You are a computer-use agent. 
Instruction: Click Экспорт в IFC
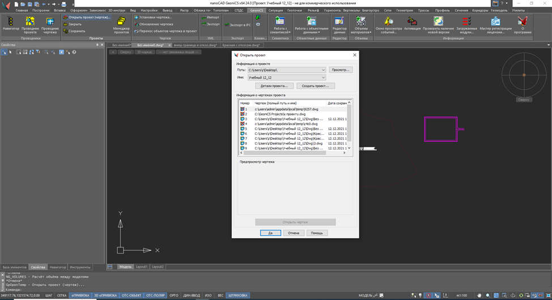tap(237, 25)
